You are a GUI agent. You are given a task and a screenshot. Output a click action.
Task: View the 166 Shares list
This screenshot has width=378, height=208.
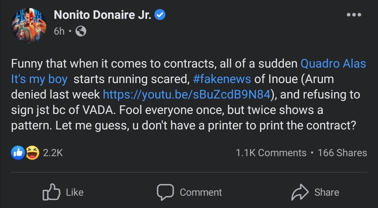coord(342,153)
